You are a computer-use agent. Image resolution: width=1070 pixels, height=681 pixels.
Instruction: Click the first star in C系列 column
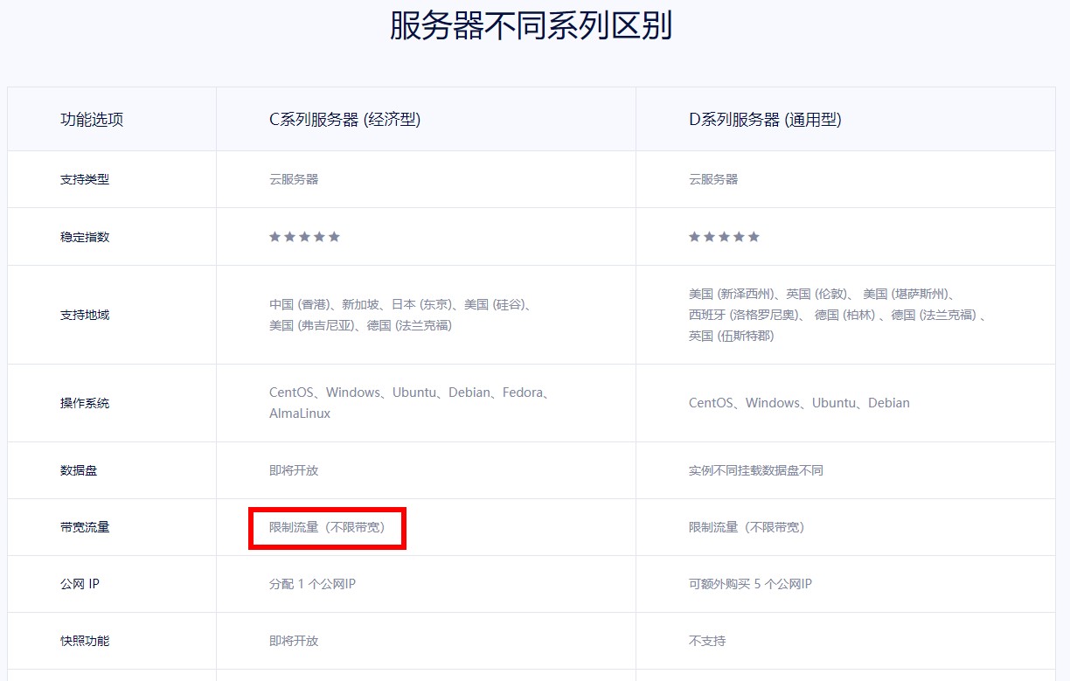[x=274, y=237]
